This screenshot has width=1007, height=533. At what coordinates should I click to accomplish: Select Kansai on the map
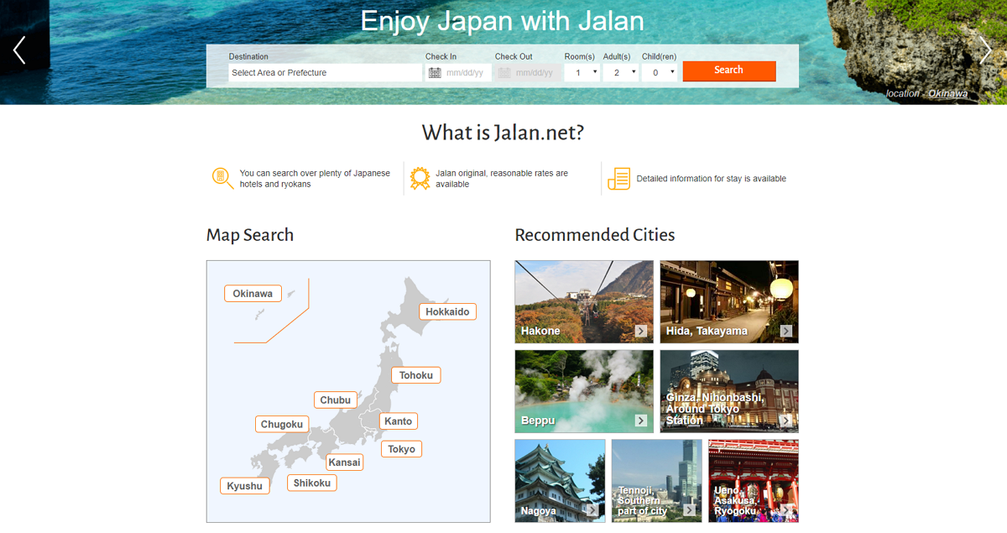[x=345, y=462]
